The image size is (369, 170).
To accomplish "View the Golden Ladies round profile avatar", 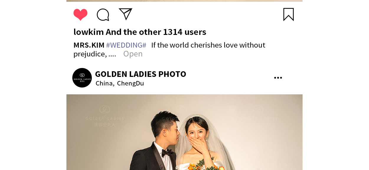I will point(82,78).
